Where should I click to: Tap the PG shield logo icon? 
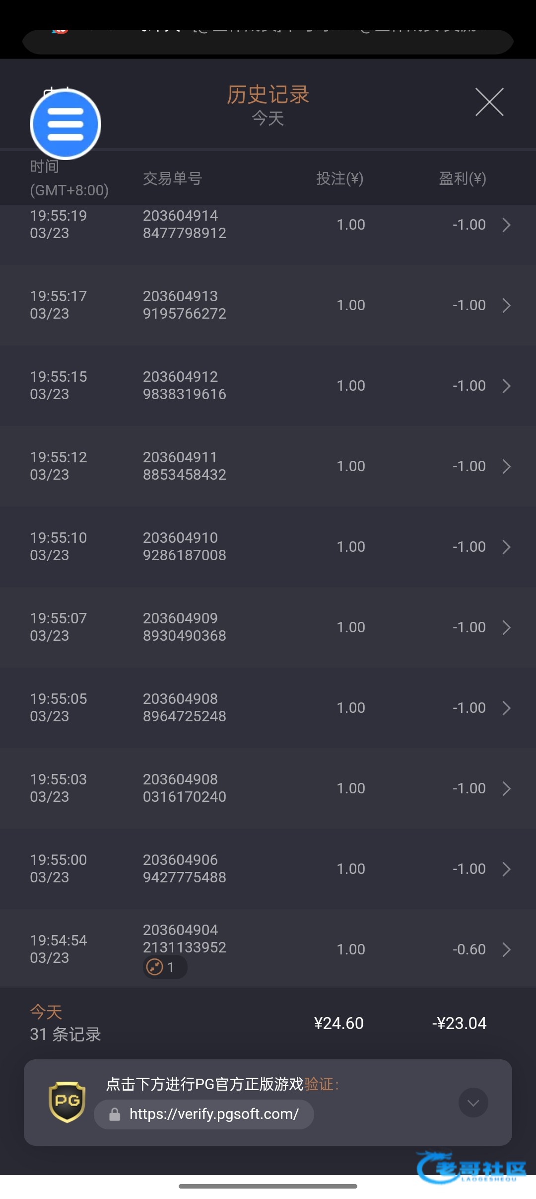(67, 1102)
